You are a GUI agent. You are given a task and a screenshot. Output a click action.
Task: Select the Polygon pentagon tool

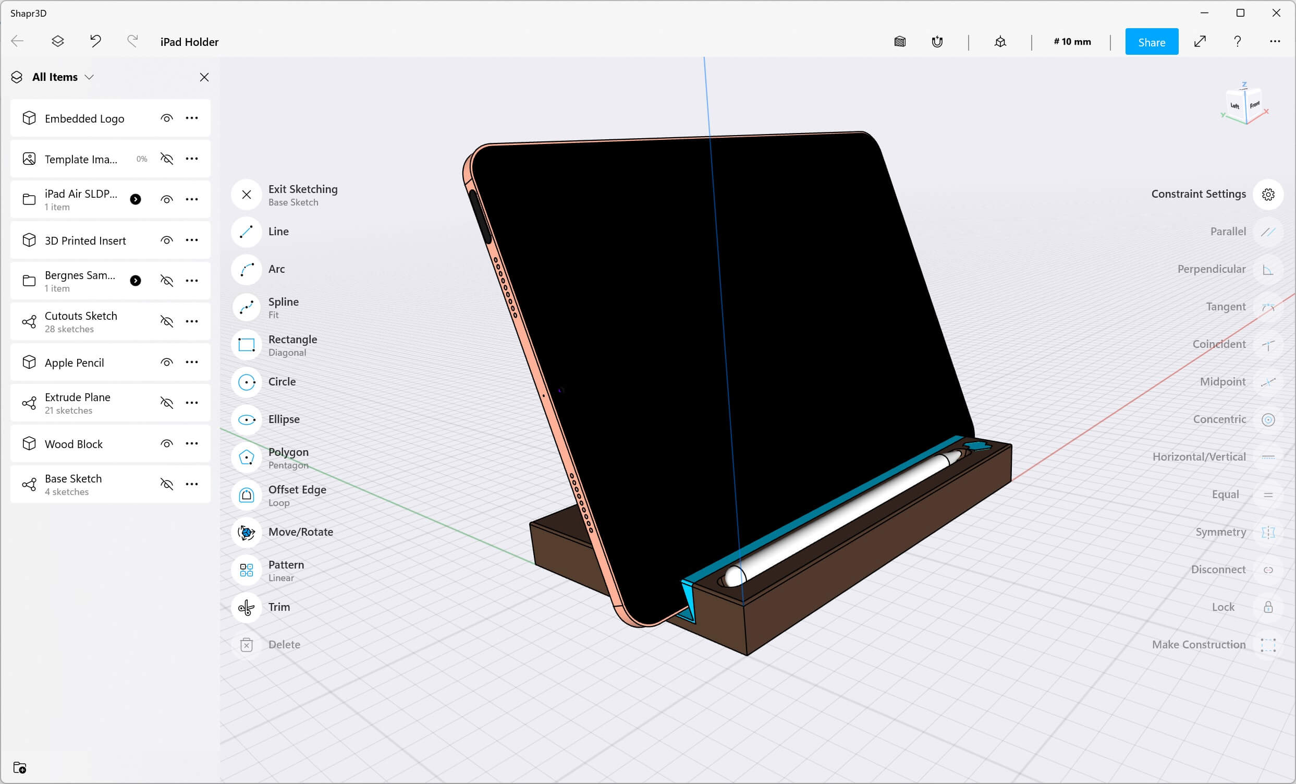246,457
